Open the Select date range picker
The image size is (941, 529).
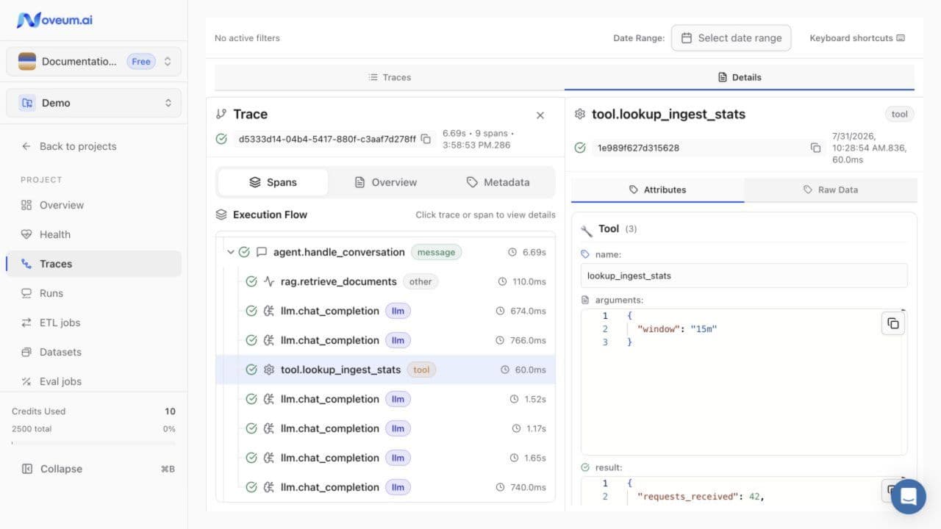click(x=731, y=38)
